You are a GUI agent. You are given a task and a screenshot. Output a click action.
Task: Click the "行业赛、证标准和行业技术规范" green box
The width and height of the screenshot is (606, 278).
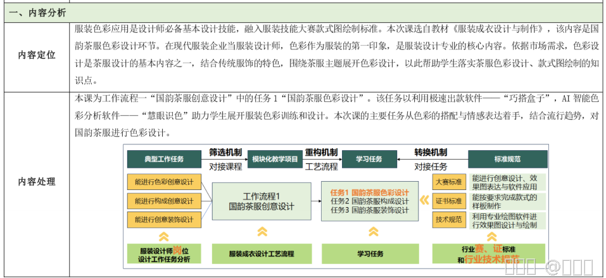point(488,254)
